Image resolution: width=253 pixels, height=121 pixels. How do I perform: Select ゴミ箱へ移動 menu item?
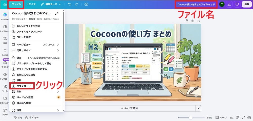(x=36, y=103)
